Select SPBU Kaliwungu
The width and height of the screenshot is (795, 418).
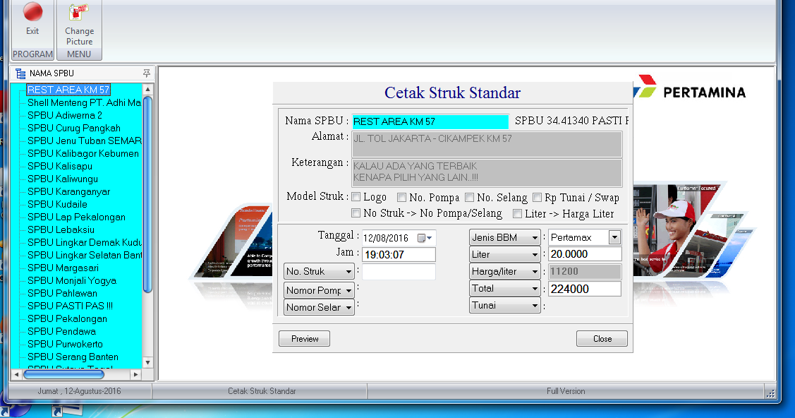pyautogui.click(x=63, y=179)
